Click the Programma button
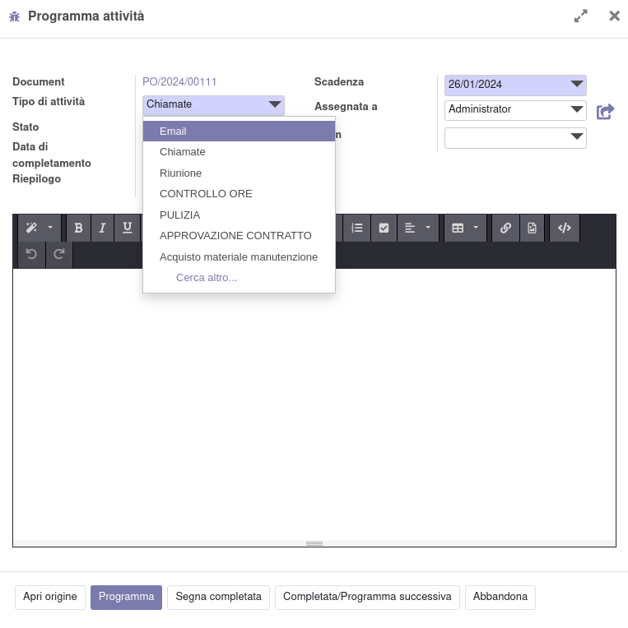 126,597
